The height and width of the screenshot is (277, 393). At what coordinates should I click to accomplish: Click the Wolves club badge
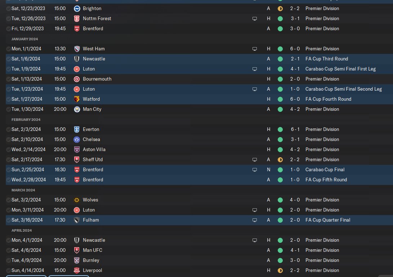pos(77,200)
